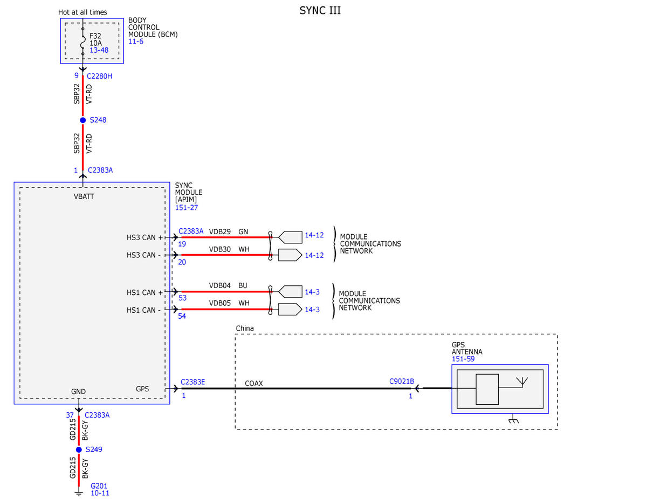This screenshot has width=647, height=499.
Task: Select C2383A connector label beside HS3 CAN +
Action: tap(191, 231)
